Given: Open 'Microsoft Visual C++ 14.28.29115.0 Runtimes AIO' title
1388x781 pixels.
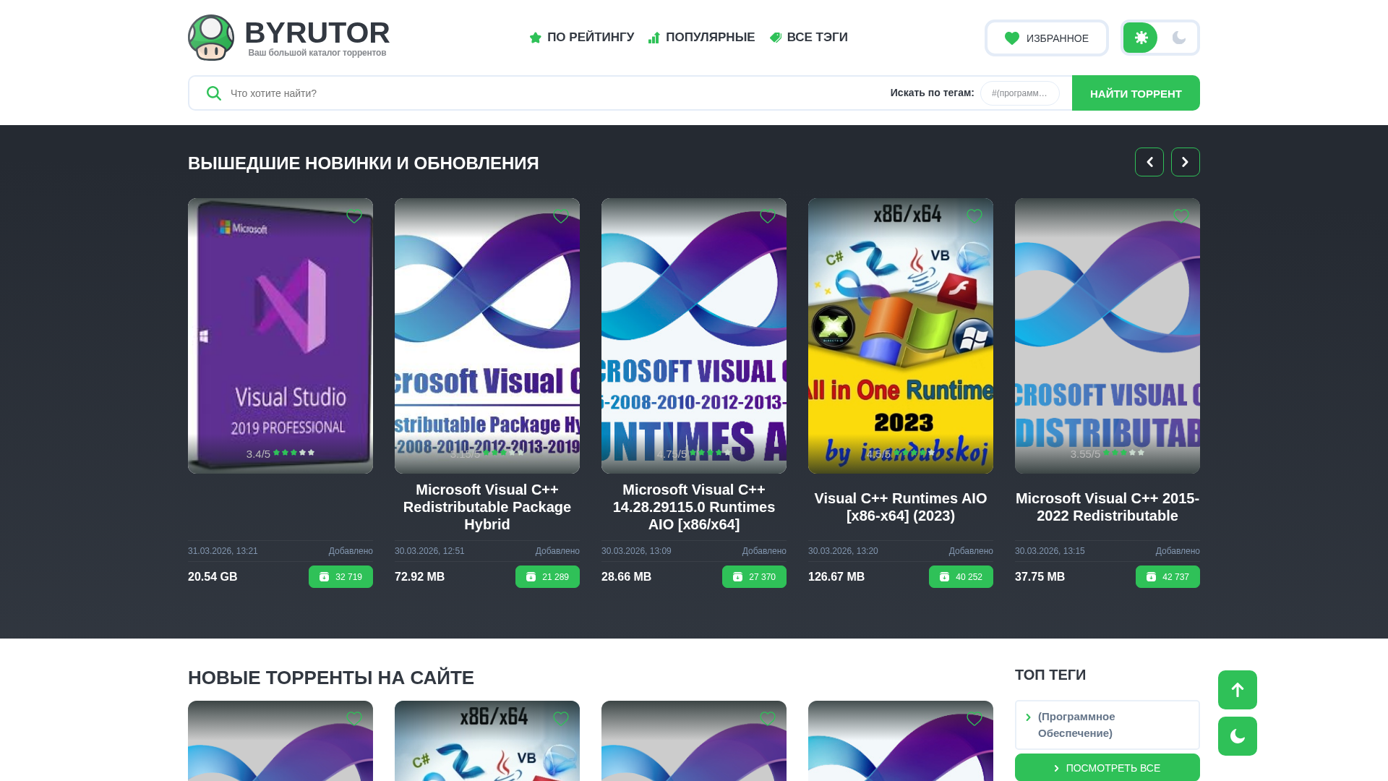Looking at the screenshot, I should click(x=694, y=507).
